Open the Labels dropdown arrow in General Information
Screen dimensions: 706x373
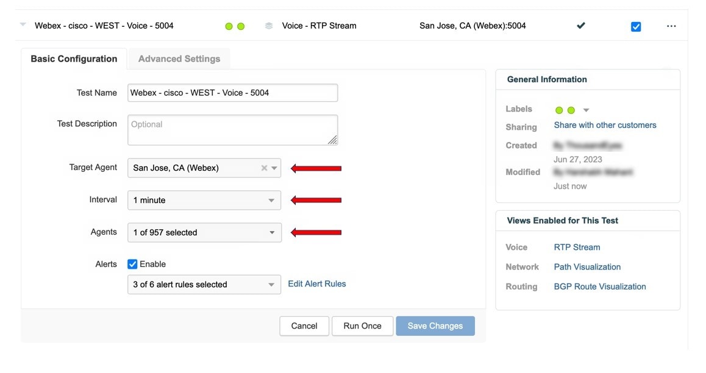coord(586,110)
